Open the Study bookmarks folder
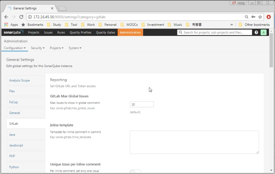Viewport: 275px width, 174px height. click(54, 24)
